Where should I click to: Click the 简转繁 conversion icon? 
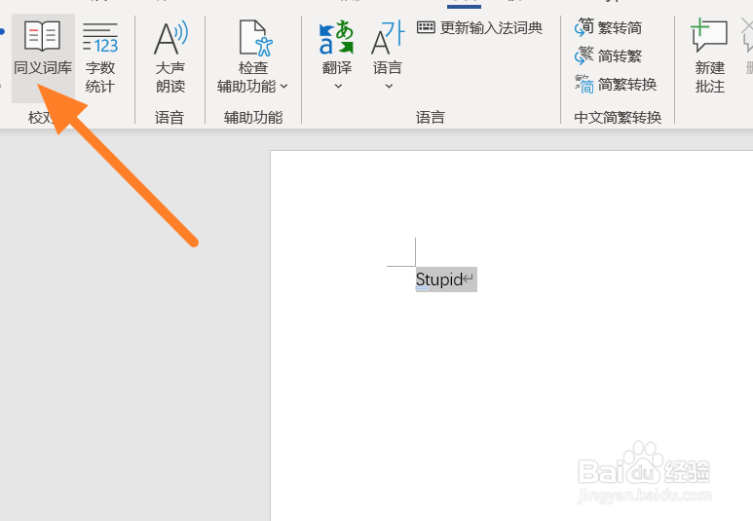point(584,56)
